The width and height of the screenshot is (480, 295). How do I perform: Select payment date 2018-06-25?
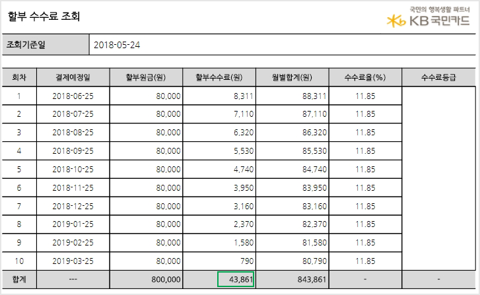click(x=73, y=96)
